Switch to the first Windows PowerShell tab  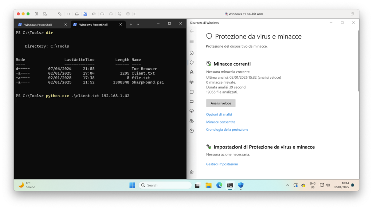point(40,24)
